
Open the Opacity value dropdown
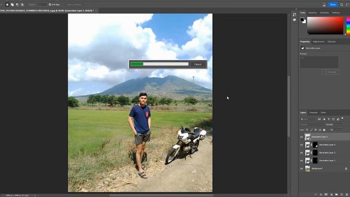coord(339,125)
